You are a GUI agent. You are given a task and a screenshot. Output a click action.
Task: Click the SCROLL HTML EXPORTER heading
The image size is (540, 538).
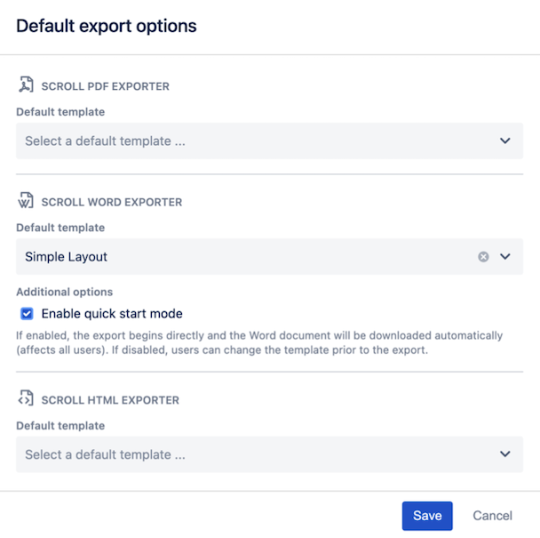tap(110, 400)
